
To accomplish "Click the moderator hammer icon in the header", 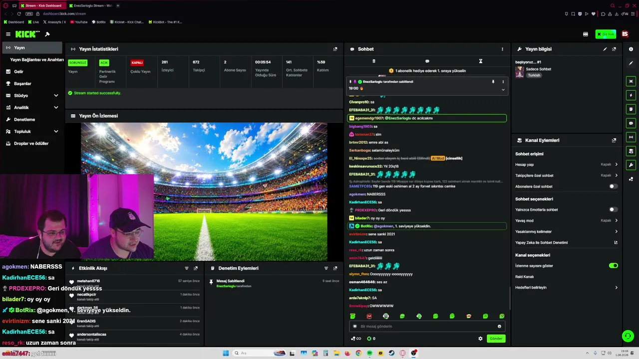I will 47,34.
